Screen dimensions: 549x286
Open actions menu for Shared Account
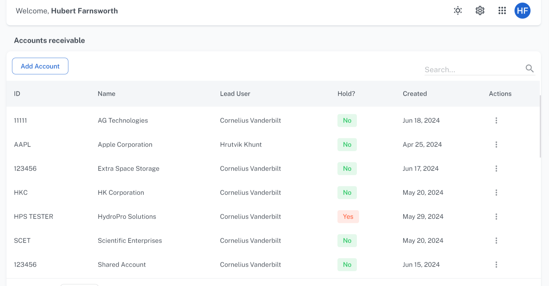pyautogui.click(x=496, y=264)
